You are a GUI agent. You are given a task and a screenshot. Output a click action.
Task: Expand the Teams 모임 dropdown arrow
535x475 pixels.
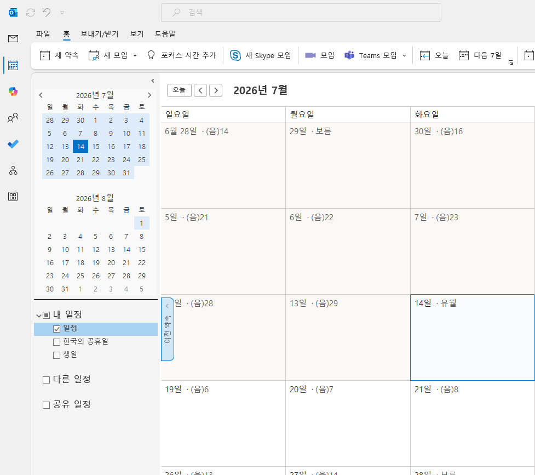click(404, 56)
